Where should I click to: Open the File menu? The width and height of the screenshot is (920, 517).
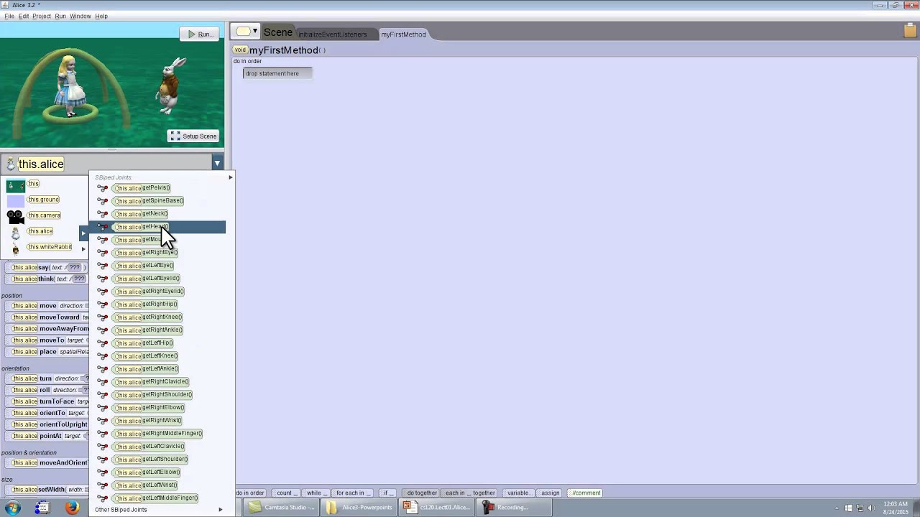click(x=9, y=16)
